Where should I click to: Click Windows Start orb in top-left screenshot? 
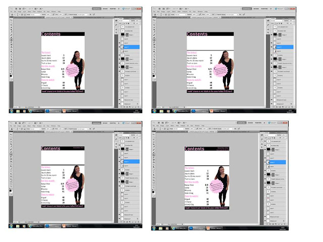[12, 111]
